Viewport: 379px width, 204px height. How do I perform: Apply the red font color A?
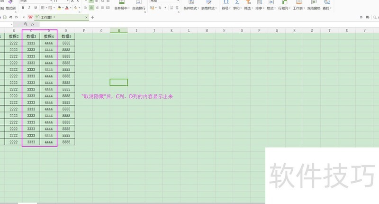67,8
